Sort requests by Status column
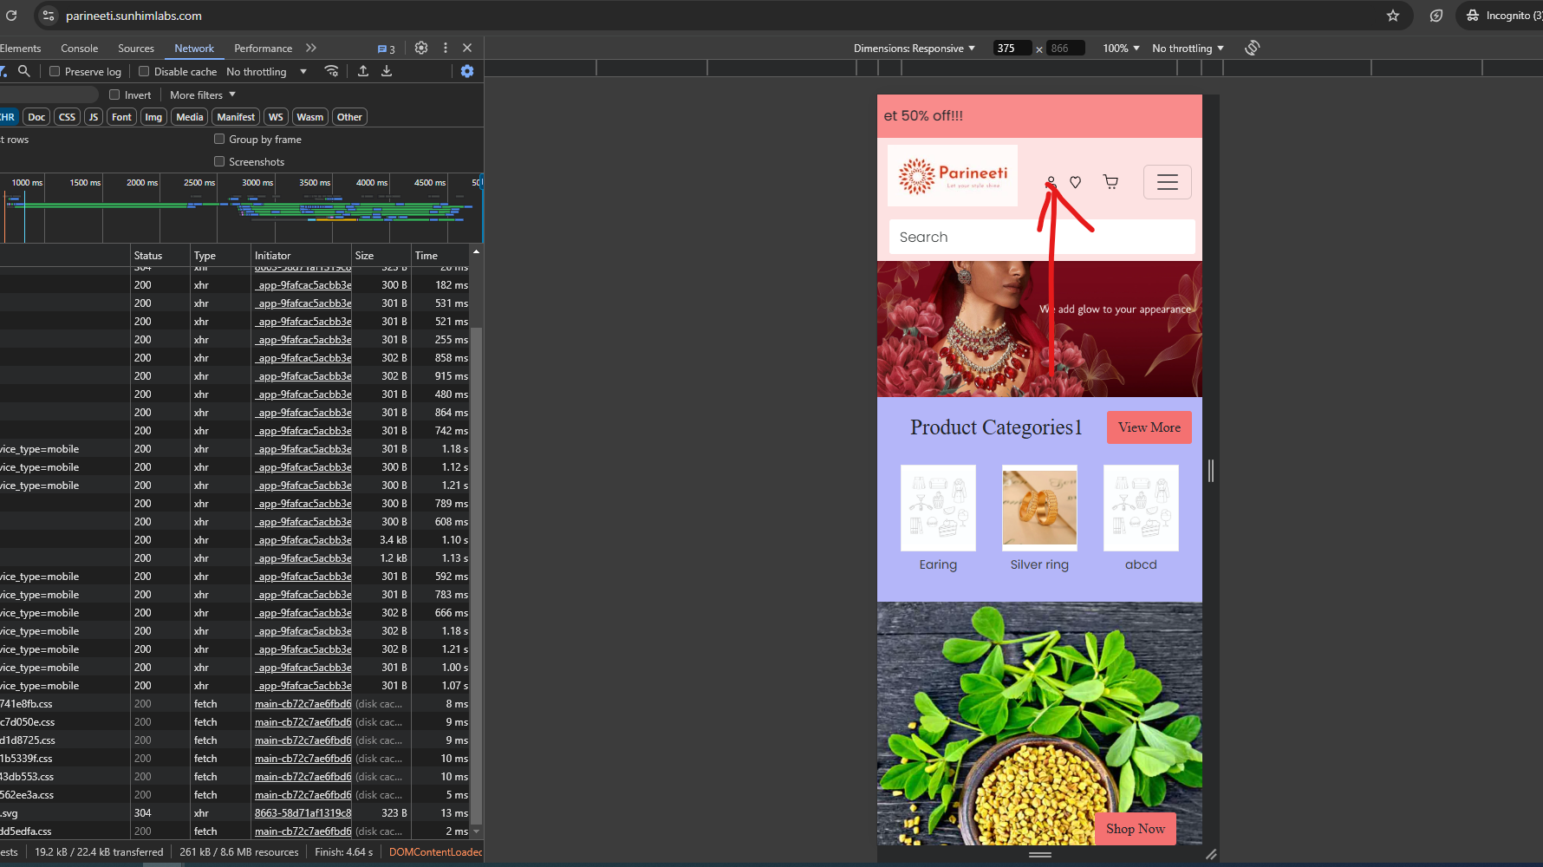The width and height of the screenshot is (1543, 867). [x=160, y=256]
